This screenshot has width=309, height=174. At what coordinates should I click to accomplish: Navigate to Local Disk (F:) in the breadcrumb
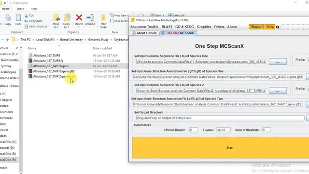pyautogui.click(x=45, y=40)
